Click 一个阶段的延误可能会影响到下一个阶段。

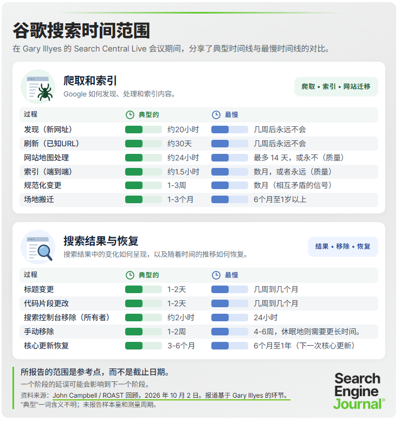[85, 384]
